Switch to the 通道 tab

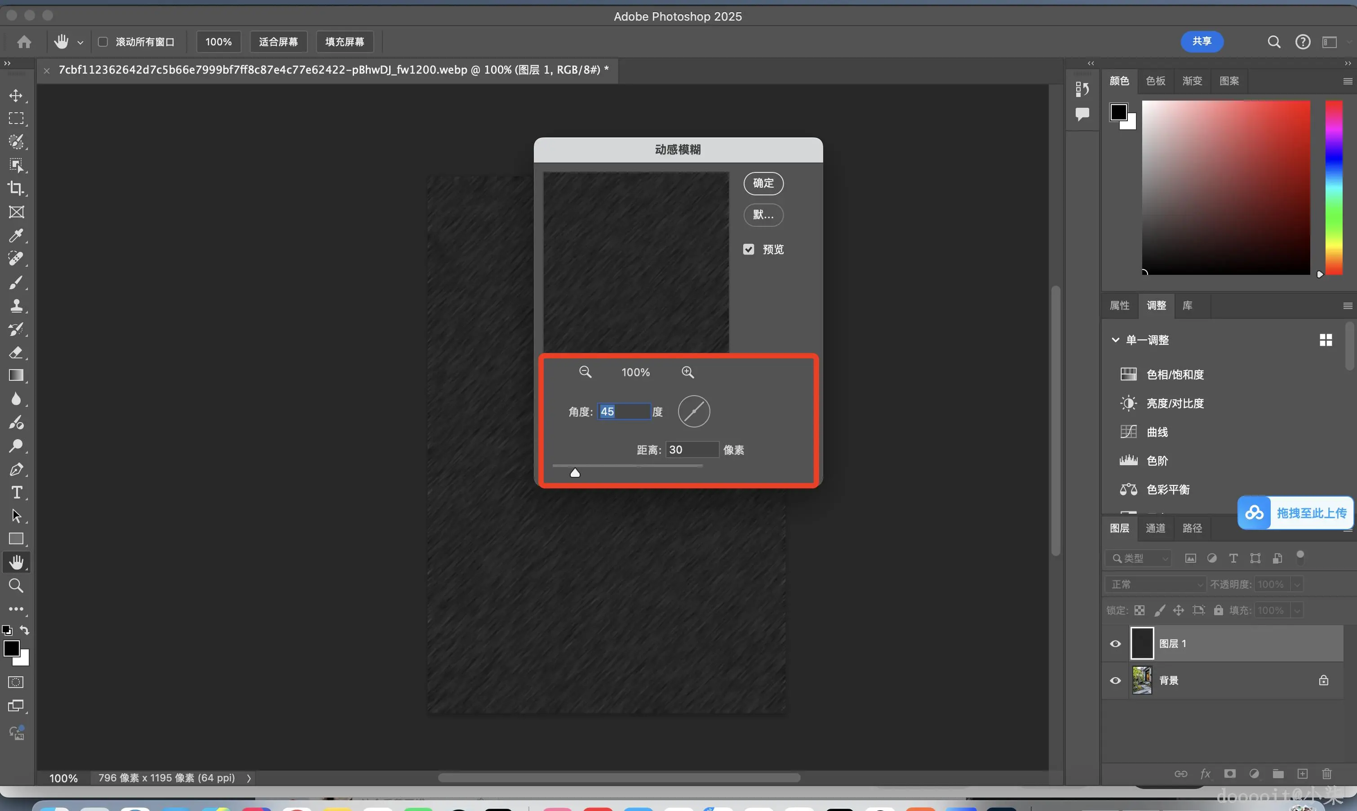pos(1155,528)
